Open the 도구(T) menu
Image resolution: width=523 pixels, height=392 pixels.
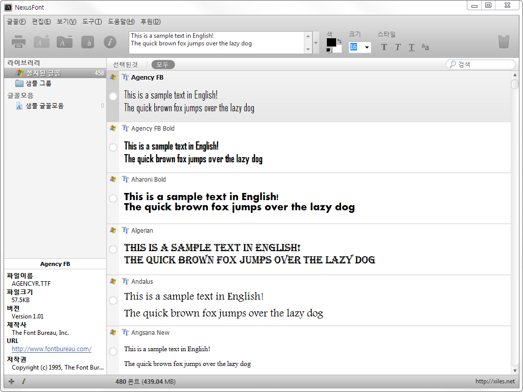coord(92,21)
